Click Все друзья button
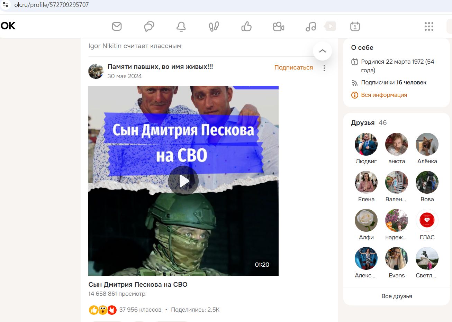 point(397,296)
